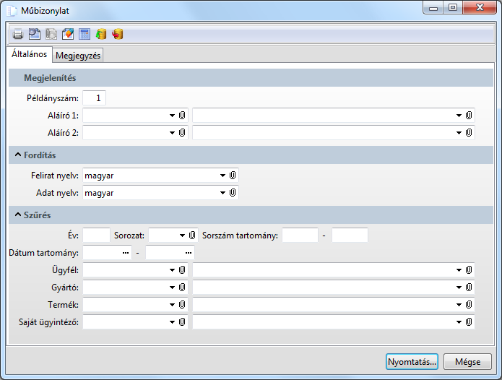This screenshot has height=380, width=502.
Task: Click the paperclip beside Aláíró 2 name field
Action: pos(469,132)
